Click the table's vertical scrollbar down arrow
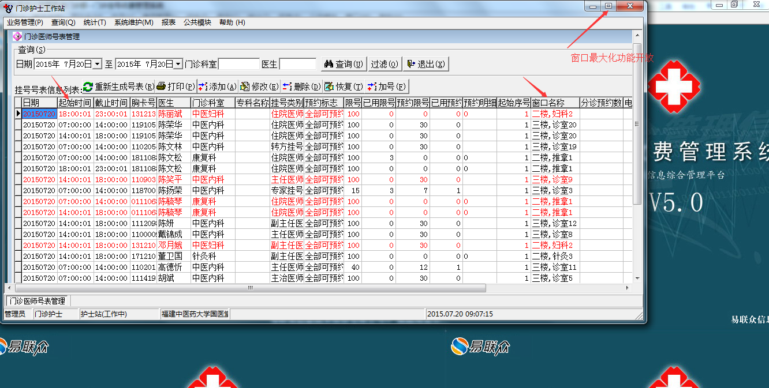 click(x=637, y=278)
